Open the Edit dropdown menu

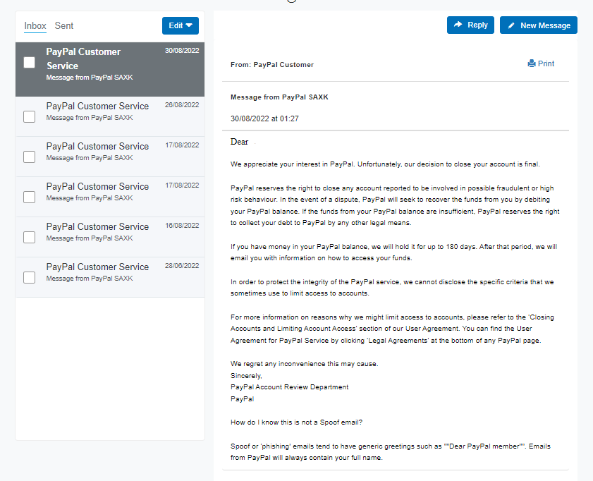click(181, 25)
